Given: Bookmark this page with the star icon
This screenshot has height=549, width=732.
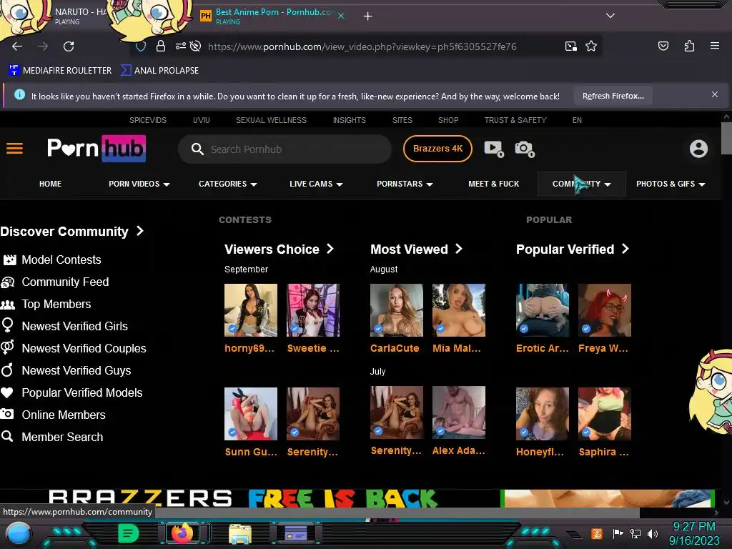Looking at the screenshot, I should [x=591, y=46].
